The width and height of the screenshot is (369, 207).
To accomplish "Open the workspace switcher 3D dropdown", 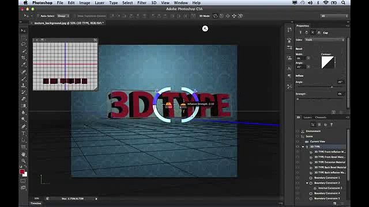I will pyautogui.click(x=334, y=16).
